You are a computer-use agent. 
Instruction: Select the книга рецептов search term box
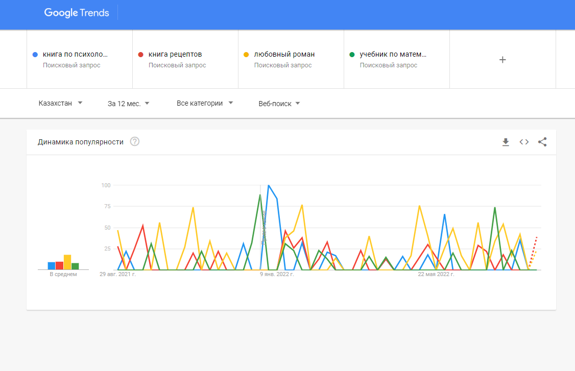(185, 59)
